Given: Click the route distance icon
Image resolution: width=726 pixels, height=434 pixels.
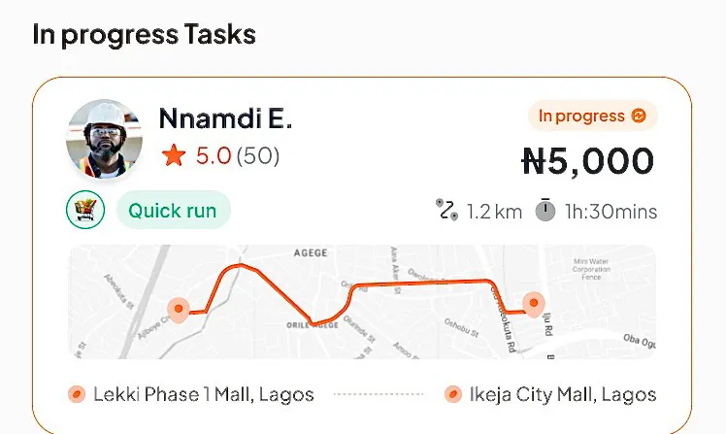Looking at the screenshot, I should pos(446,210).
